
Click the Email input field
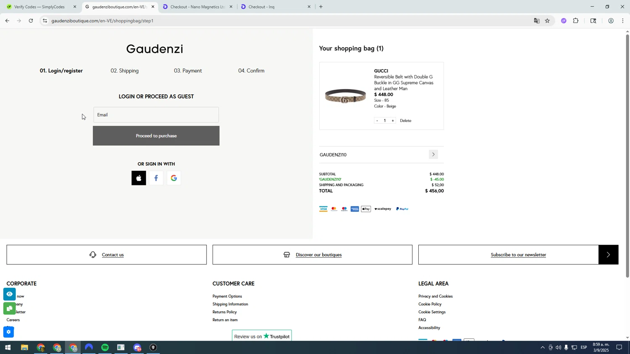pos(156,115)
